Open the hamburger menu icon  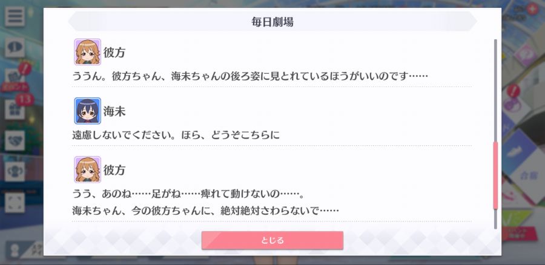[15, 16]
